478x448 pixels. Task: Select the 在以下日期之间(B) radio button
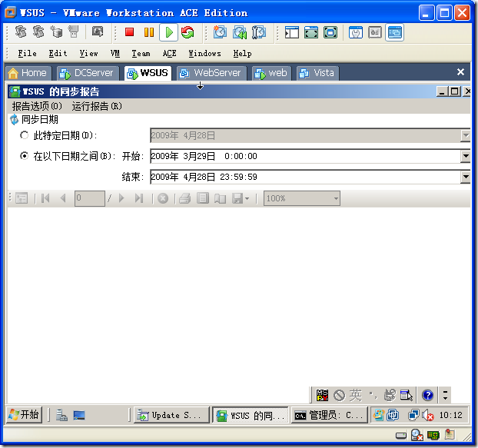coord(24,156)
